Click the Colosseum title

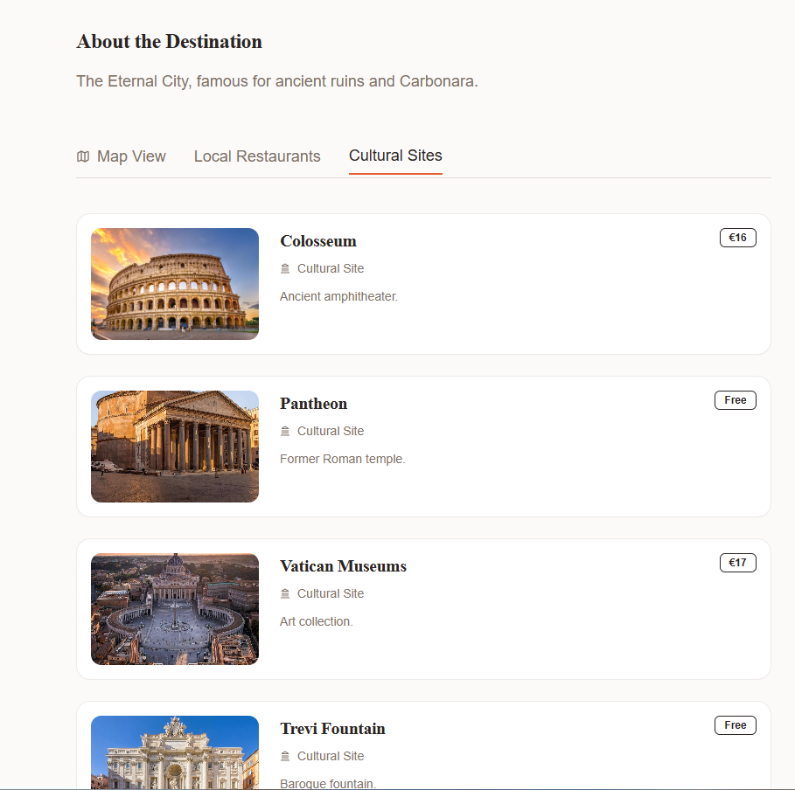pos(318,241)
